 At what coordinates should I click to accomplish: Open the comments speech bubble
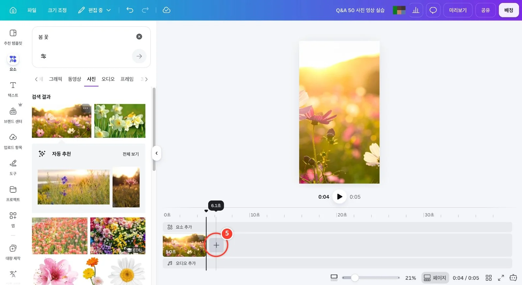pos(433,10)
